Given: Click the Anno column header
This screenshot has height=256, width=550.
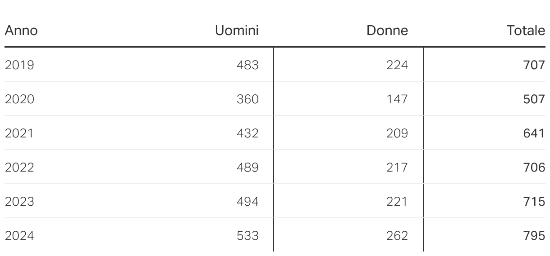Looking at the screenshot, I should [x=21, y=31].
